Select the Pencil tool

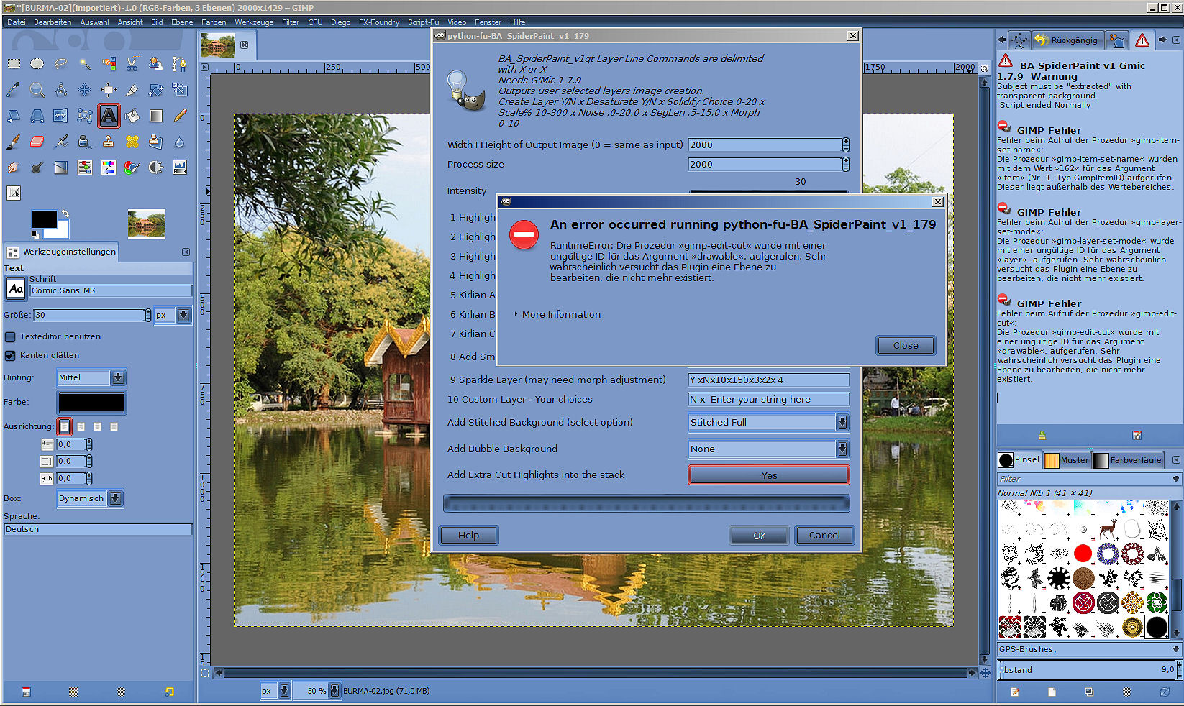pyautogui.click(x=180, y=116)
